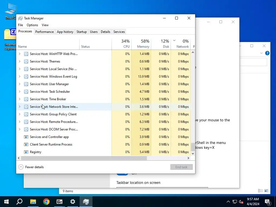Click the scroll down arrow in process list
This screenshot has width=276, height=207.
(x=193, y=153)
